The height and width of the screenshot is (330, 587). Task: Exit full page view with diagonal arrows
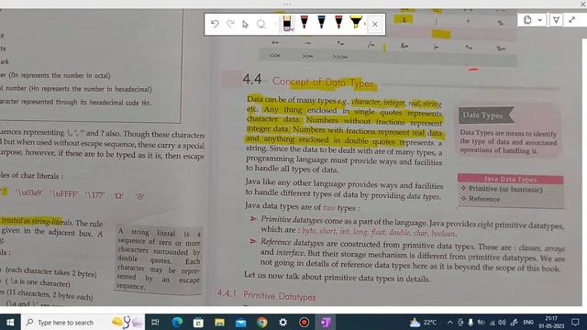572,20
